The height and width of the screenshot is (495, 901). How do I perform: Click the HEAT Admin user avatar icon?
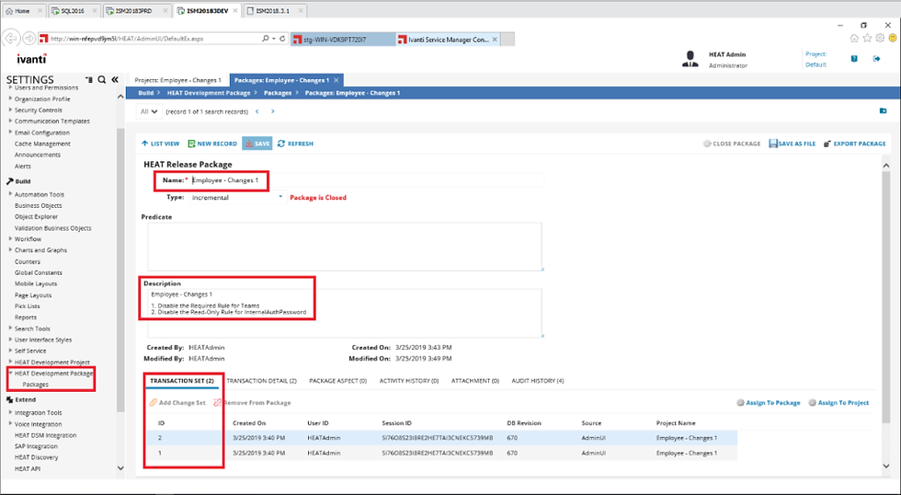[x=690, y=59]
